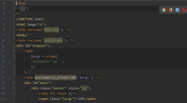Screen dimensions: 187x103
Task: Open preview in Opera browser
Action: click(x=184, y=10)
